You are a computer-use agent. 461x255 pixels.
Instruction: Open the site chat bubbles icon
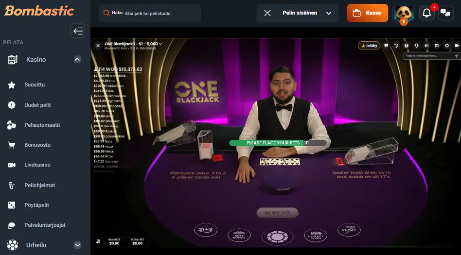pos(446,13)
